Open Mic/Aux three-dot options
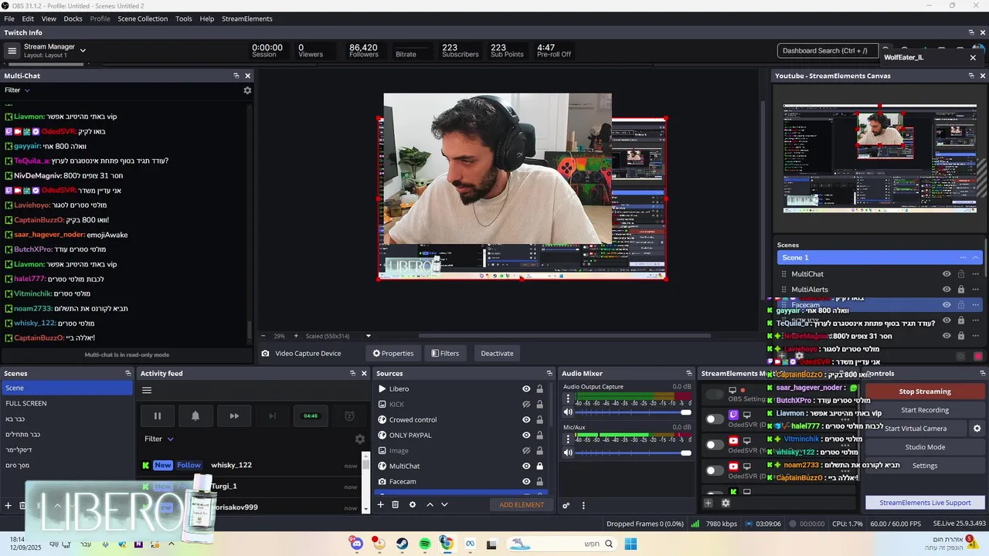This screenshot has height=556, width=989. coord(568,439)
